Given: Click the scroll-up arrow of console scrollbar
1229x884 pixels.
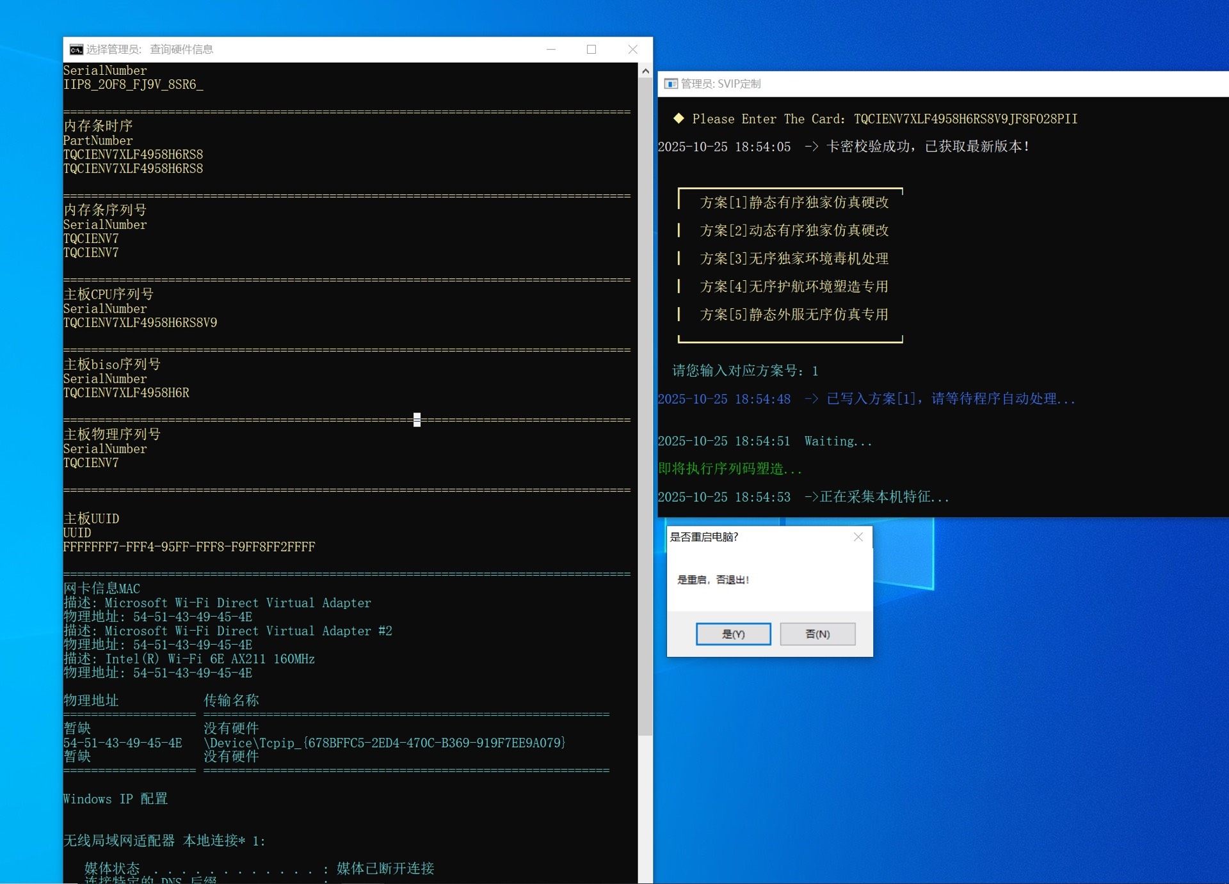Looking at the screenshot, I should (645, 71).
